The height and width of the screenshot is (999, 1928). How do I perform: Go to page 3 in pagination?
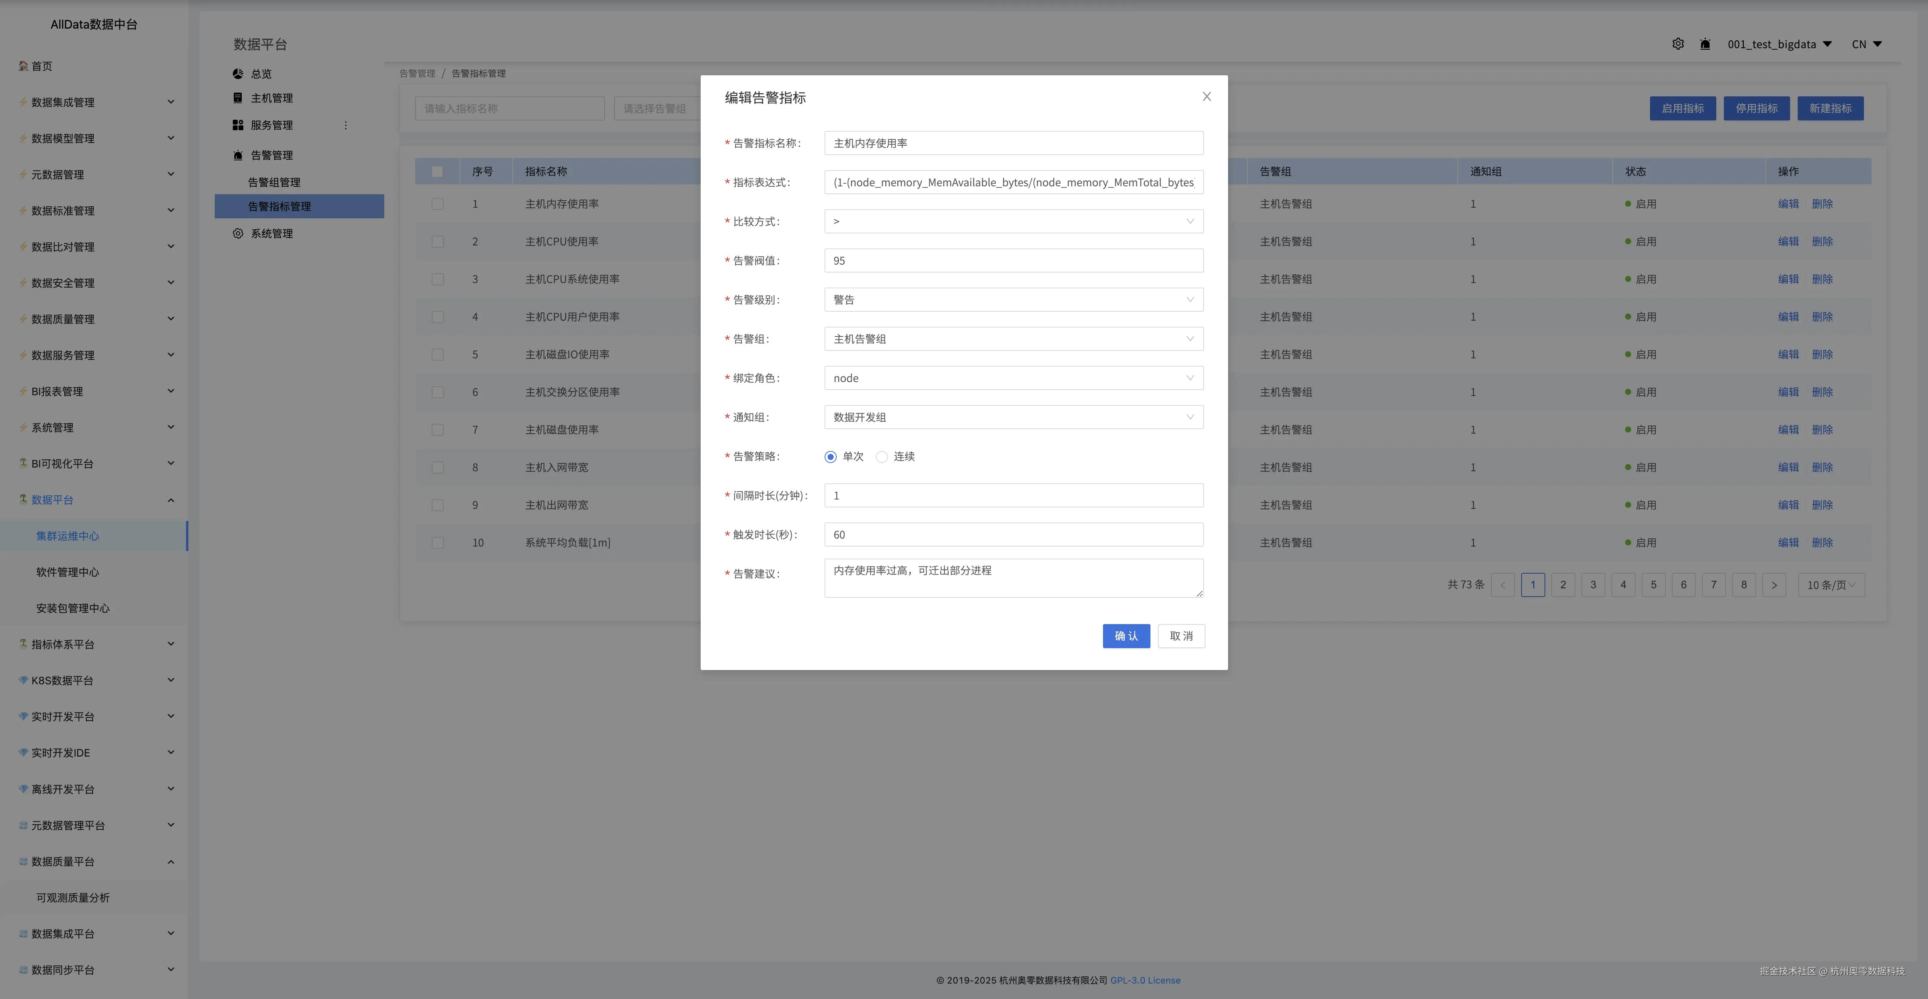[x=1593, y=585]
